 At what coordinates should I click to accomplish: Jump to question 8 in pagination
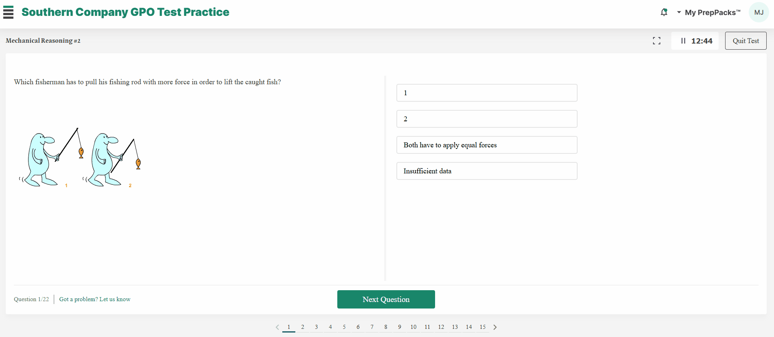coord(386,327)
